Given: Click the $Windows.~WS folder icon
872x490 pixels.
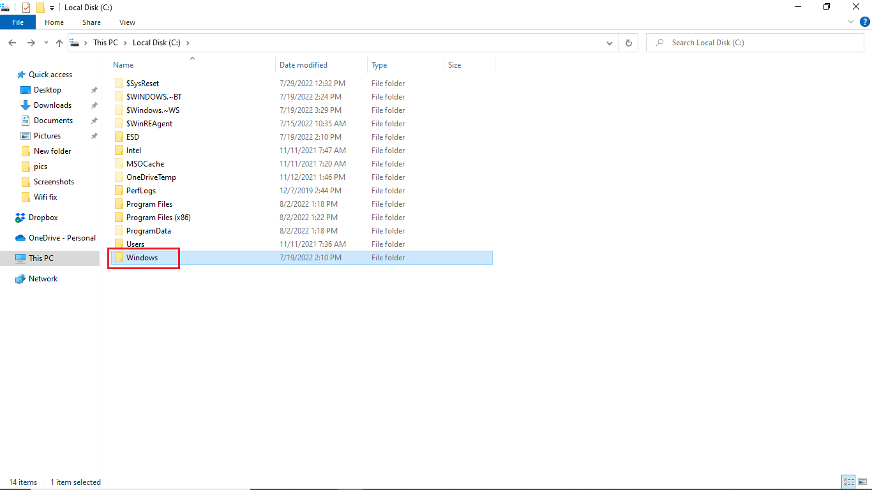Looking at the screenshot, I should click(119, 110).
